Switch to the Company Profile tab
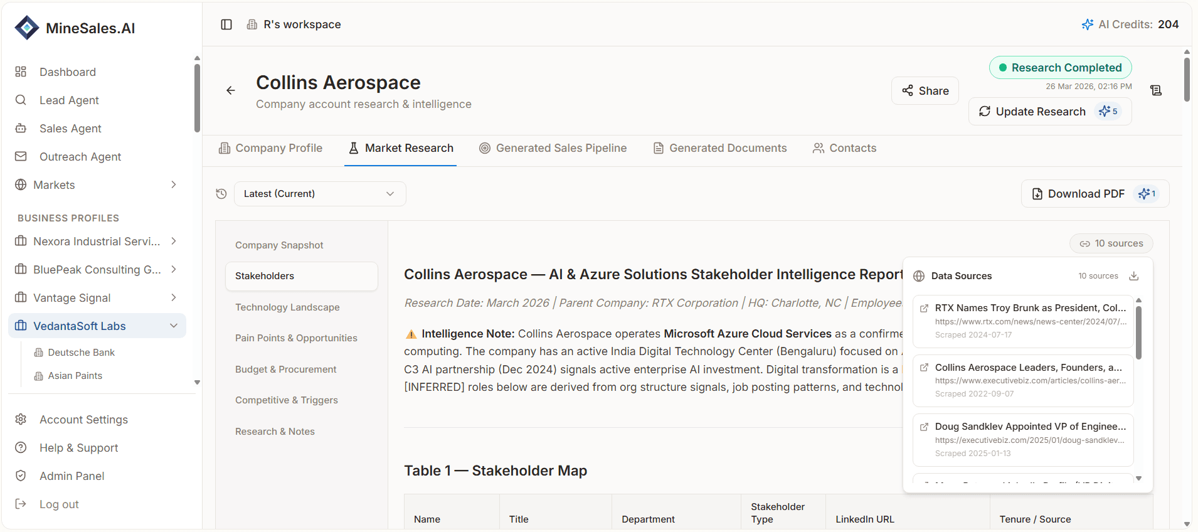 pyautogui.click(x=270, y=148)
